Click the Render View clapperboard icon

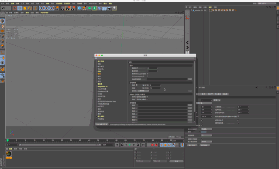click(62, 8)
